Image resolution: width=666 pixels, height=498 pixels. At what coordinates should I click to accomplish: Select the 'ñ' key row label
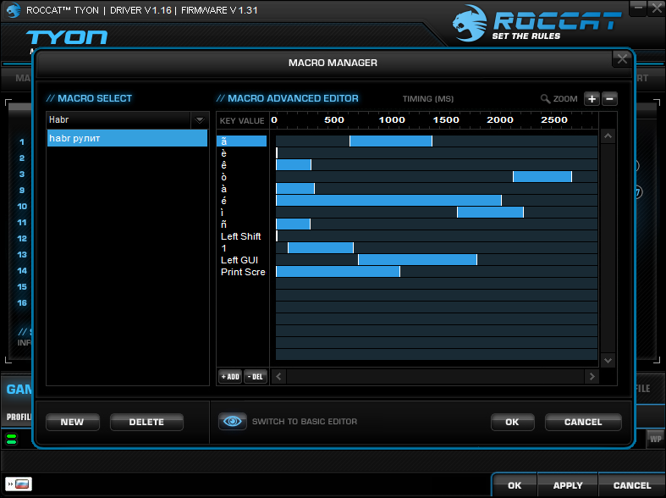pos(224,224)
